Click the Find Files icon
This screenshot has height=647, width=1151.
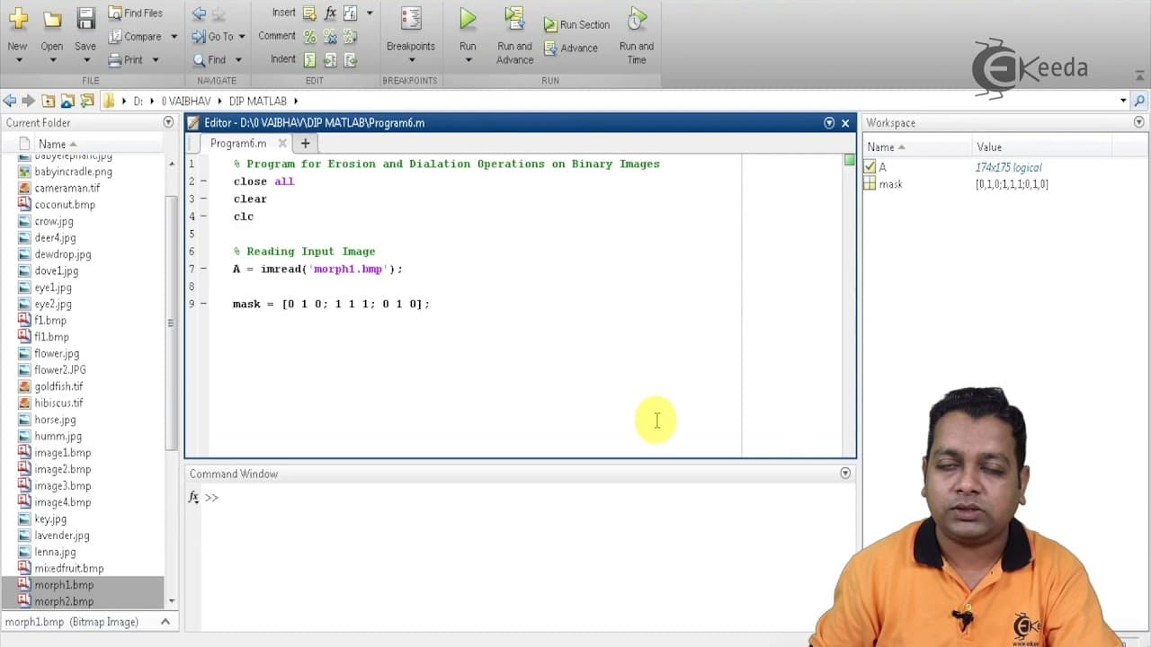tap(115, 13)
